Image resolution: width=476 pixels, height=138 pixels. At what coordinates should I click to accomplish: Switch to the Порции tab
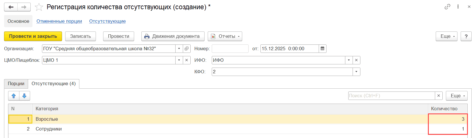tap(16, 84)
